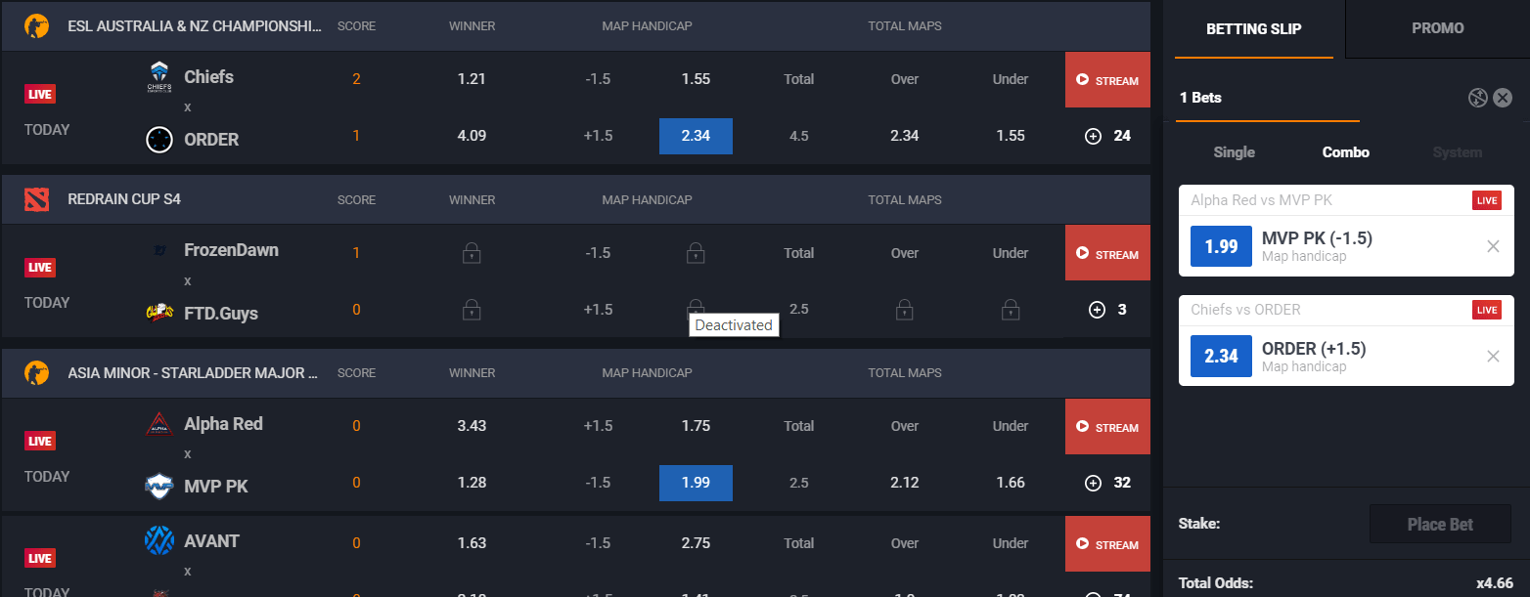Switch to Single bet mode

click(x=1234, y=152)
